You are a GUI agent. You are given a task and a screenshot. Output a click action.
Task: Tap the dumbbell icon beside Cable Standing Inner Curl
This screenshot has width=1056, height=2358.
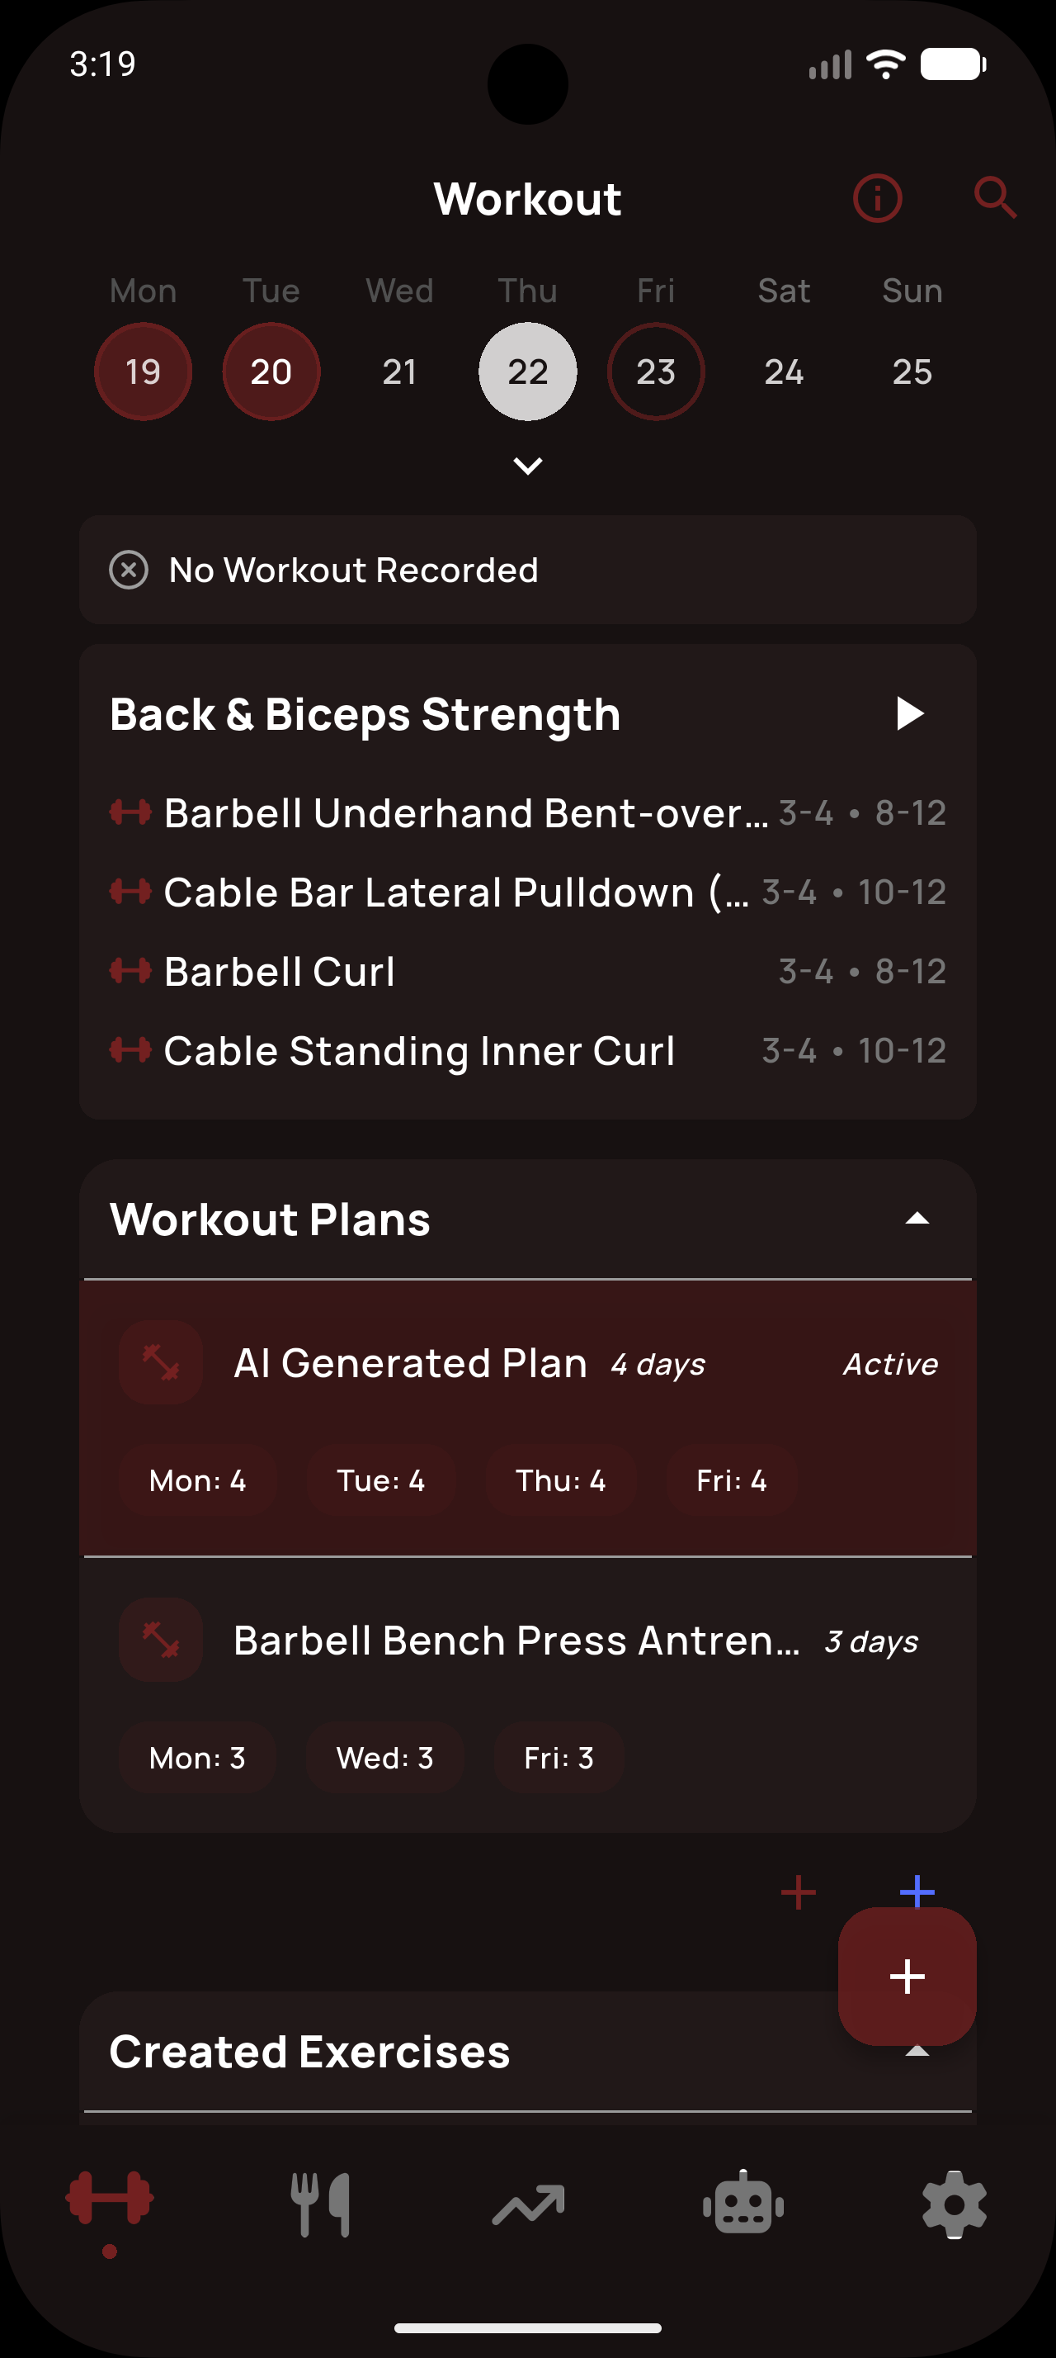134,1050
